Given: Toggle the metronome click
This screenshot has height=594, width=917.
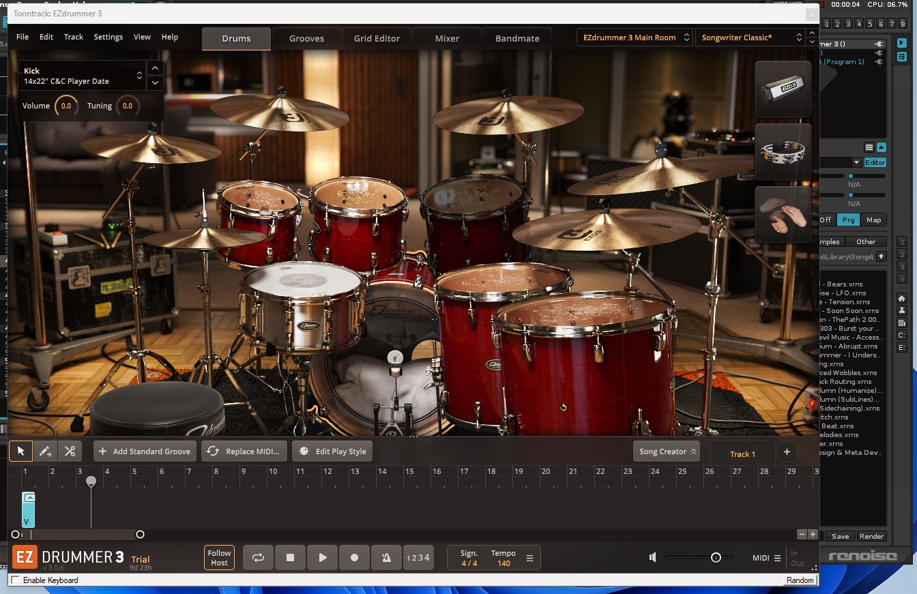Looking at the screenshot, I should 386,557.
